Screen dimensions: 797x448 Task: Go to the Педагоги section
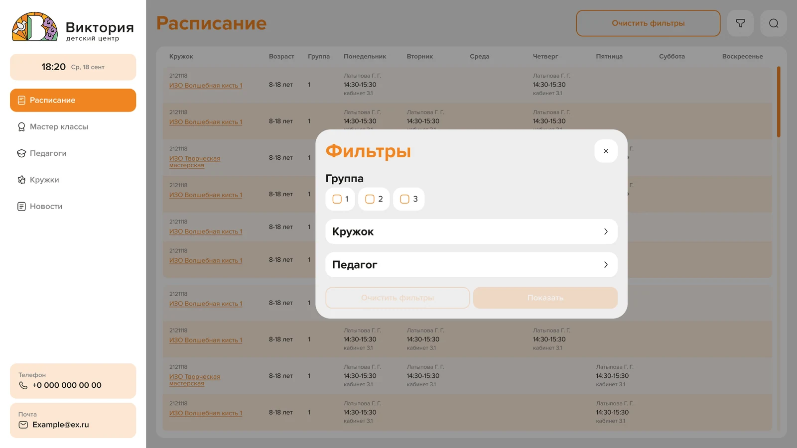click(73, 153)
